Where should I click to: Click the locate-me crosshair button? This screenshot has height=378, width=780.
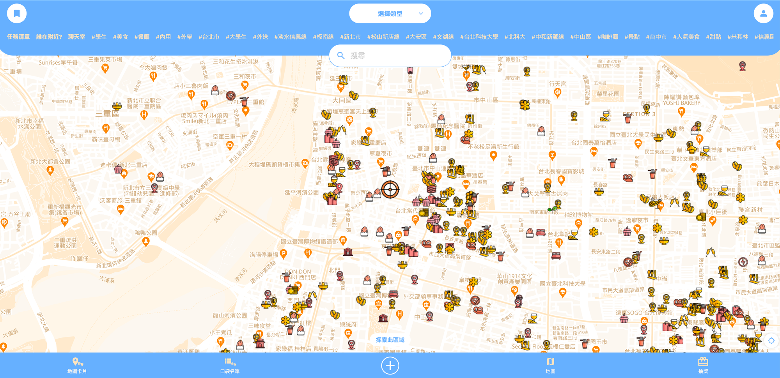[771, 341]
